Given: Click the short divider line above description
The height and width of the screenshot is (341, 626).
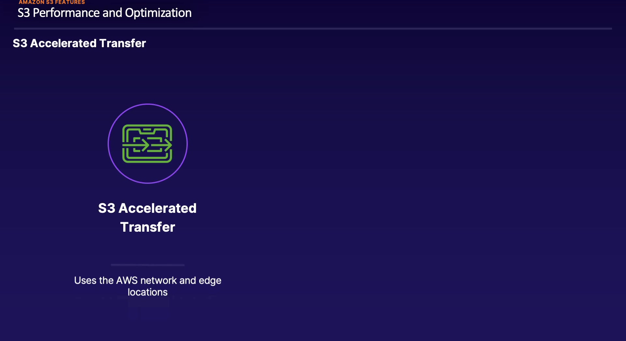Looking at the screenshot, I should (147, 265).
